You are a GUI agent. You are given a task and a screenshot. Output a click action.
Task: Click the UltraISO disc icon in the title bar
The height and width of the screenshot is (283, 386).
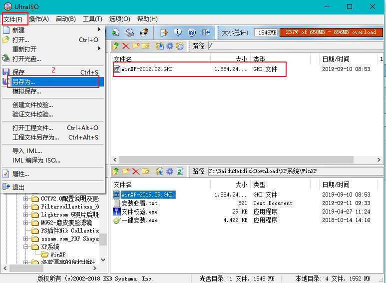coord(8,6)
